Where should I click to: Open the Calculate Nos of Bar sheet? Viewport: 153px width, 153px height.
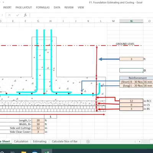pyautogui.click(x=65, y=141)
